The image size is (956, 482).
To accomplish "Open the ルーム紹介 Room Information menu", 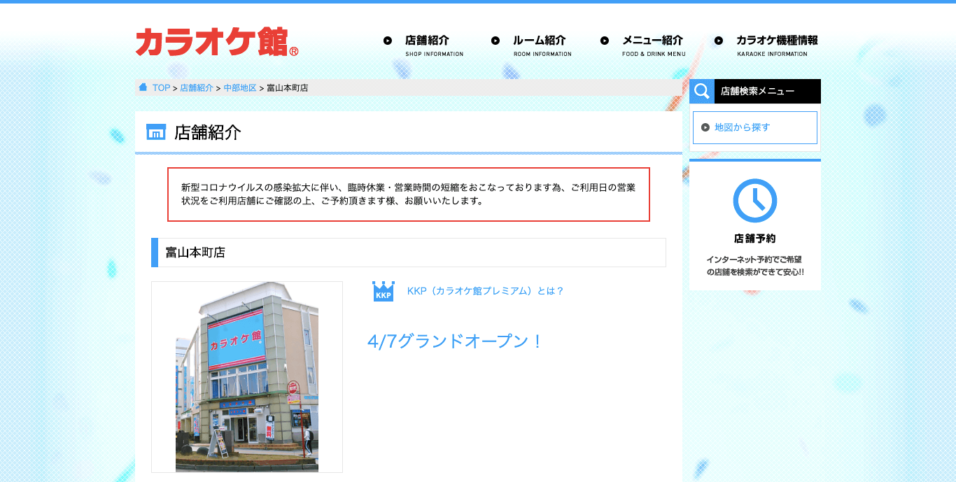I will [540, 45].
